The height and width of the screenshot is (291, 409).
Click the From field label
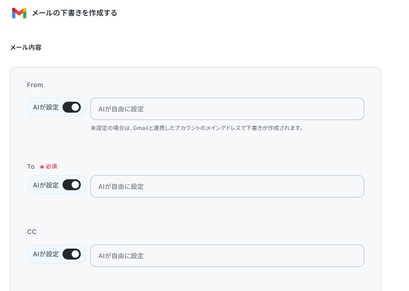pos(35,85)
